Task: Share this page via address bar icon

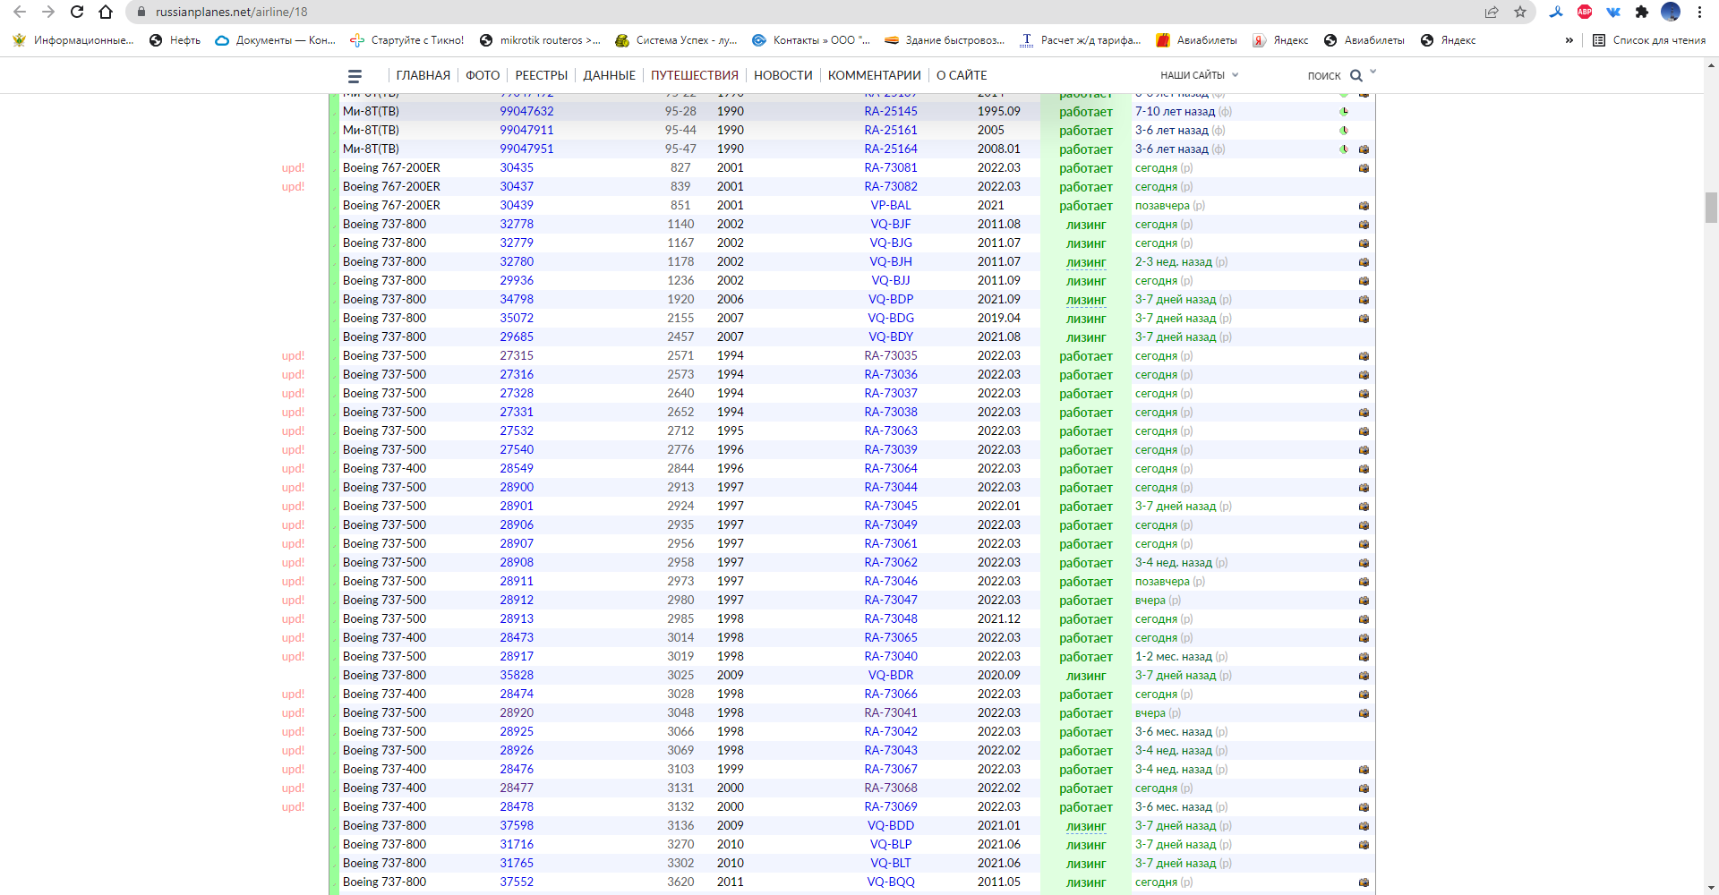Action: coord(1492,12)
